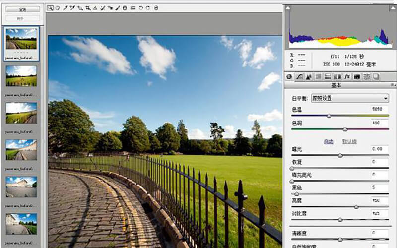
Task: Open the fx Effects panel tab
Action: click(x=347, y=76)
